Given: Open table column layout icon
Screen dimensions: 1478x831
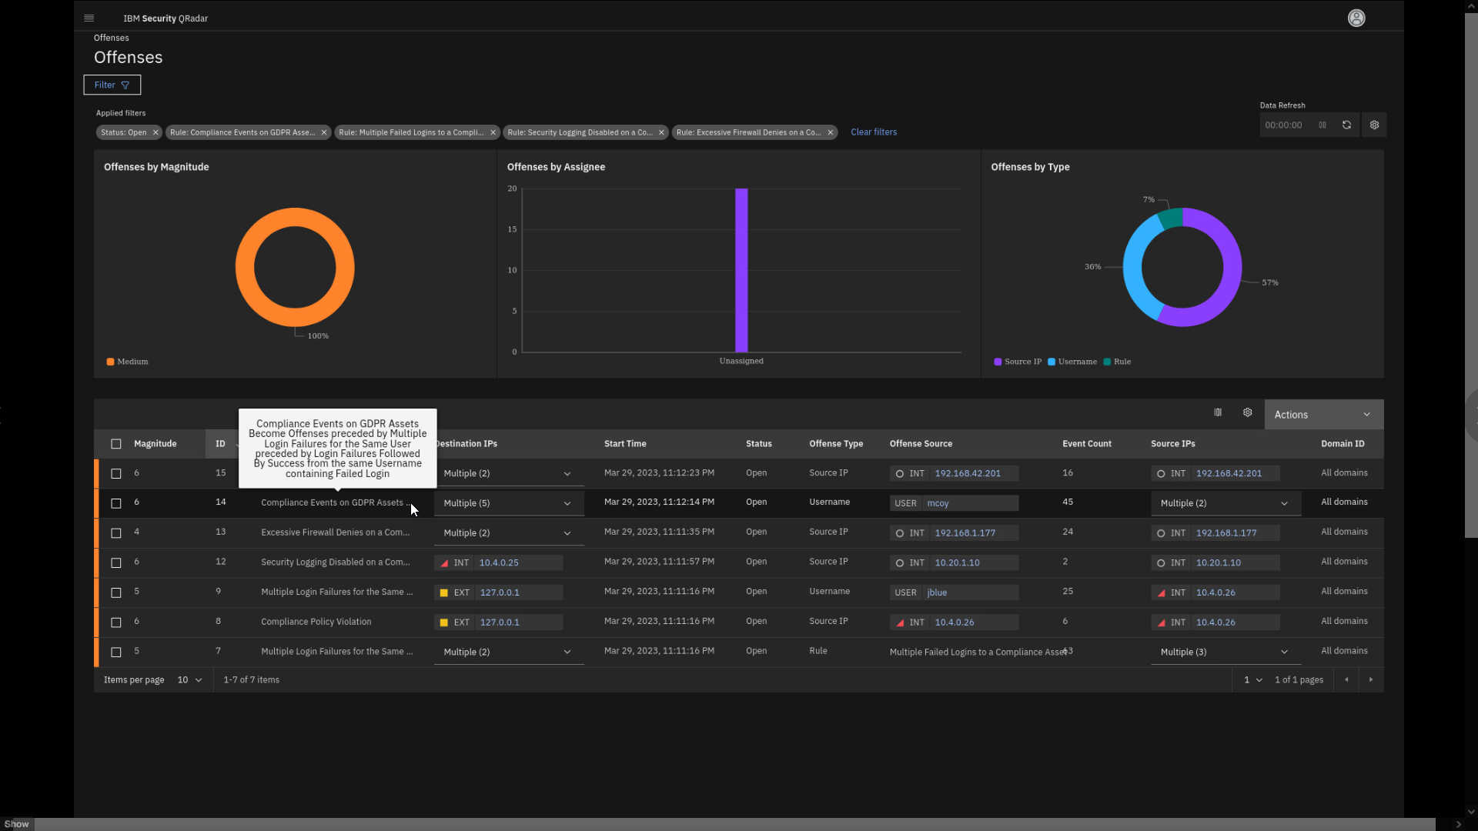Looking at the screenshot, I should tap(1218, 412).
